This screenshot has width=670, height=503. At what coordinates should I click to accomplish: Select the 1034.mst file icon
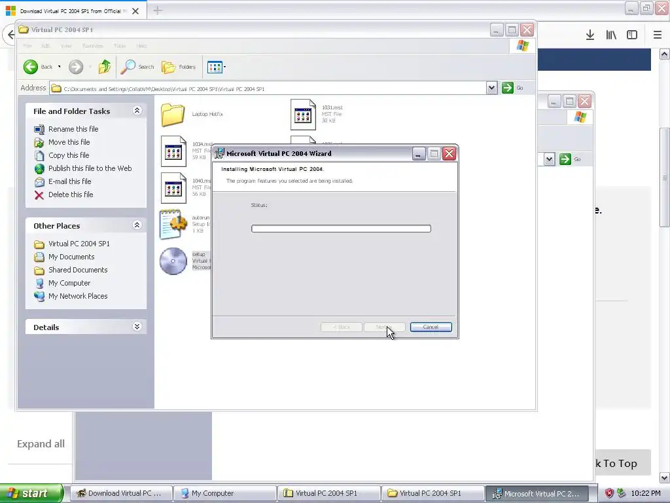173,151
